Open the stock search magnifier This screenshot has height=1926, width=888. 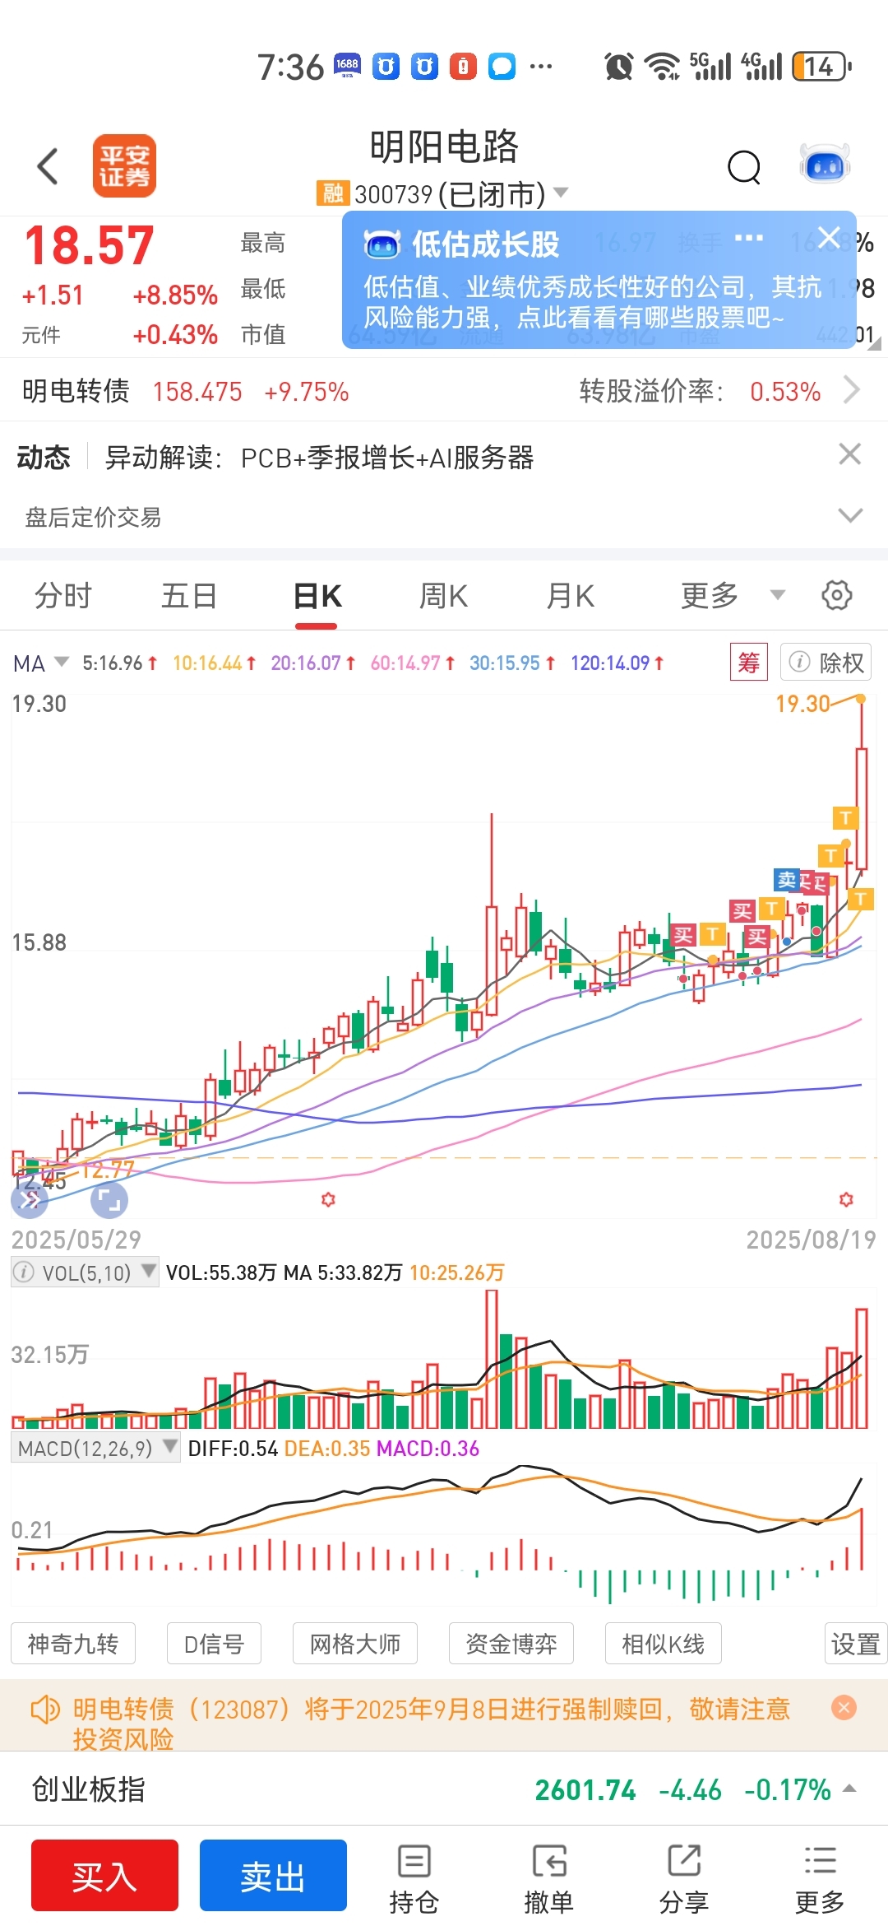tap(745, 167)
